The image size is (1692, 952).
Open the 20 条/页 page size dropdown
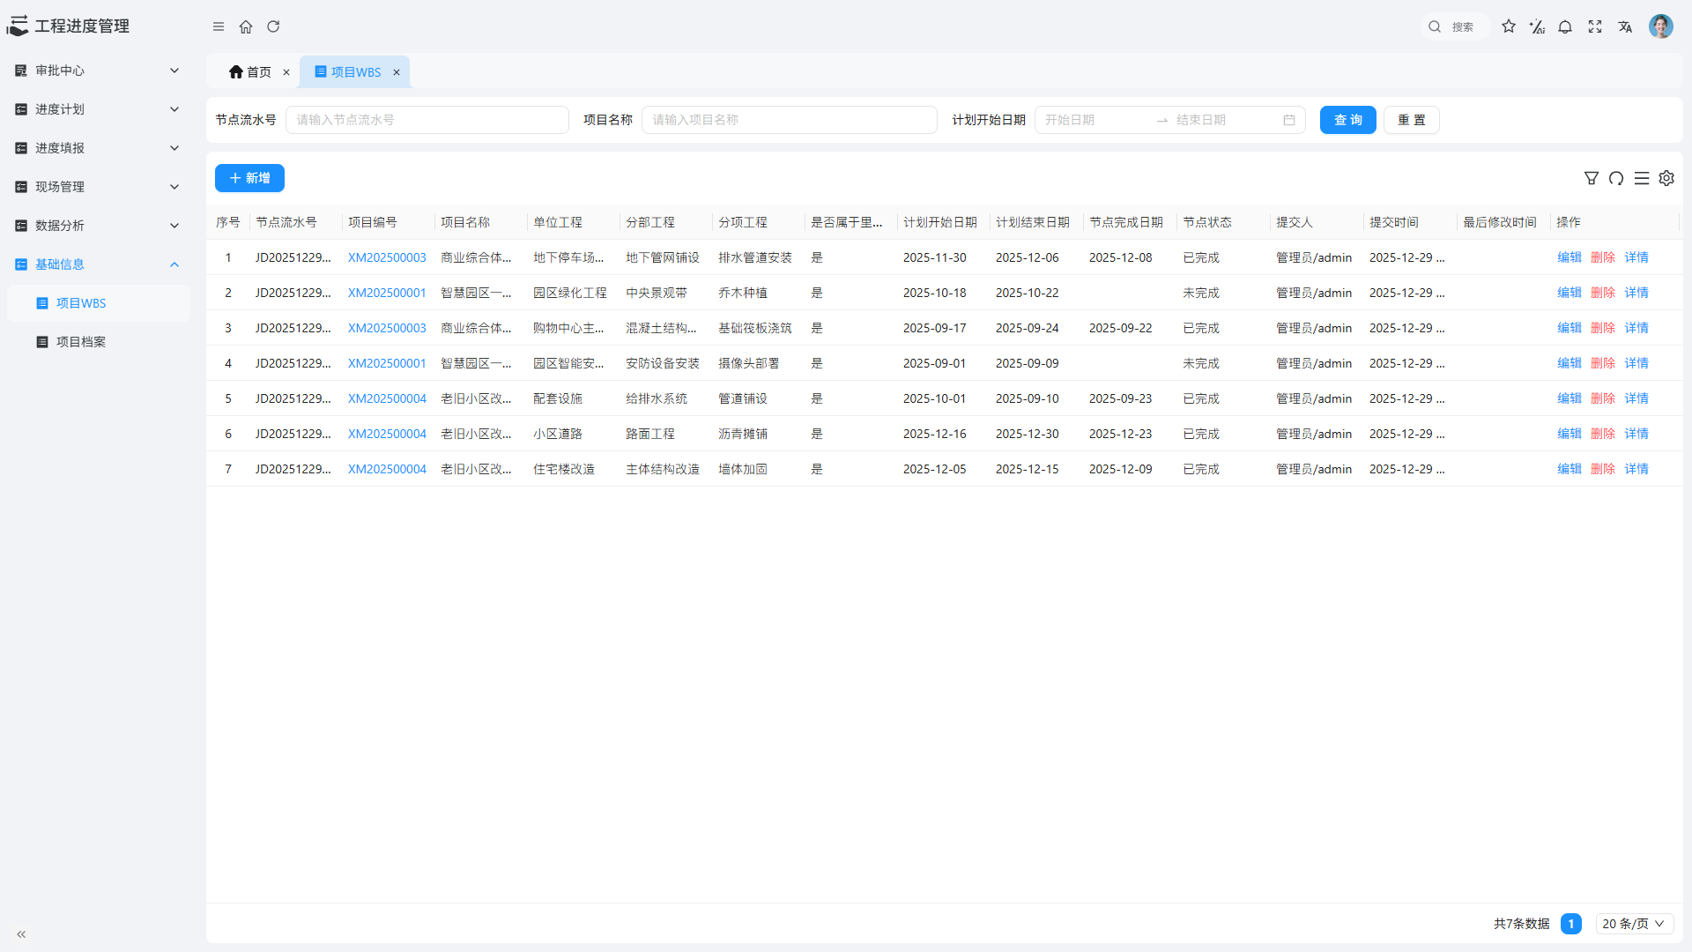tap(1634, 924)
